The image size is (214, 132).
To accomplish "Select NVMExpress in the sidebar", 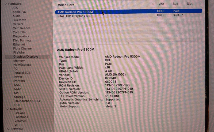I will 22,65.
